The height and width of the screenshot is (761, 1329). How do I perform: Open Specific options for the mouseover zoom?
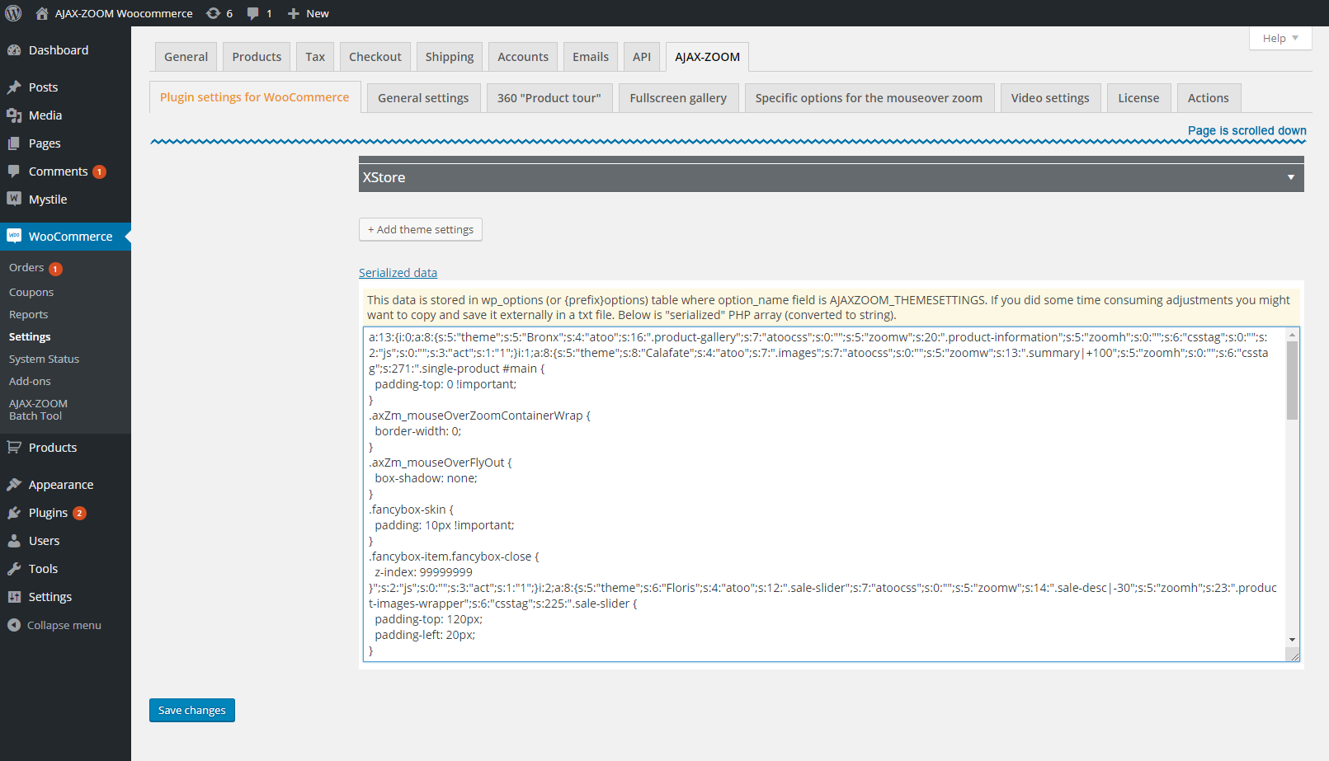tap(870, 98)
